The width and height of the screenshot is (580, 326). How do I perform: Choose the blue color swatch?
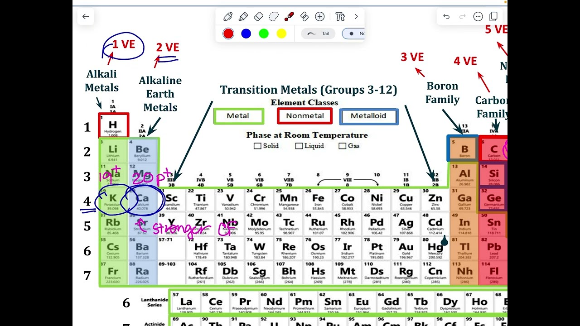[x=246, y=34]
